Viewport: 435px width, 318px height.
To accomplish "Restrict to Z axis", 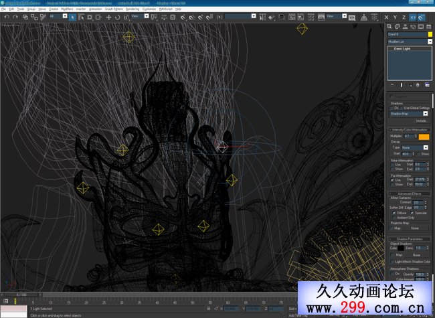I will [404, 17].
